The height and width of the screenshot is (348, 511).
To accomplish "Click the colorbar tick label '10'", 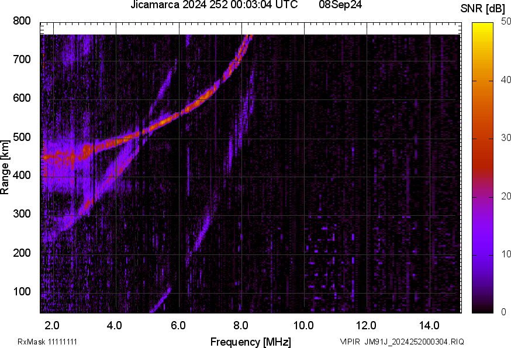I will pos(506,254).
